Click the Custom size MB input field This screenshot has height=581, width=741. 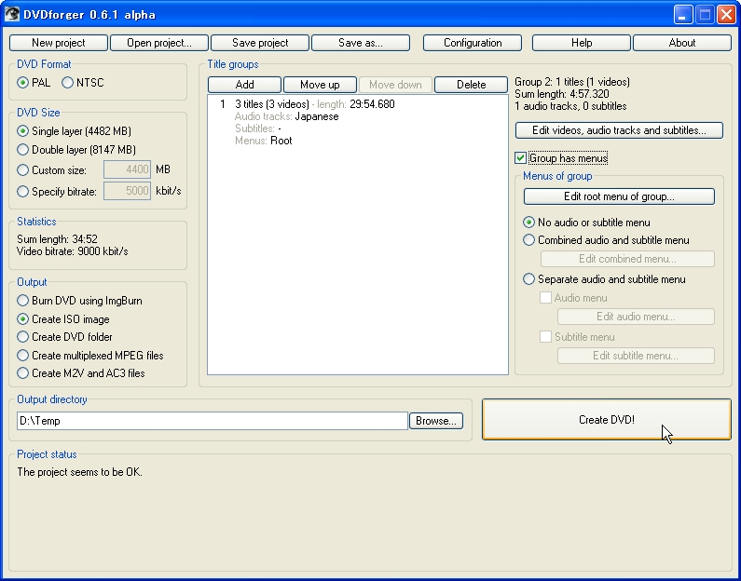[x=127, y=169]
